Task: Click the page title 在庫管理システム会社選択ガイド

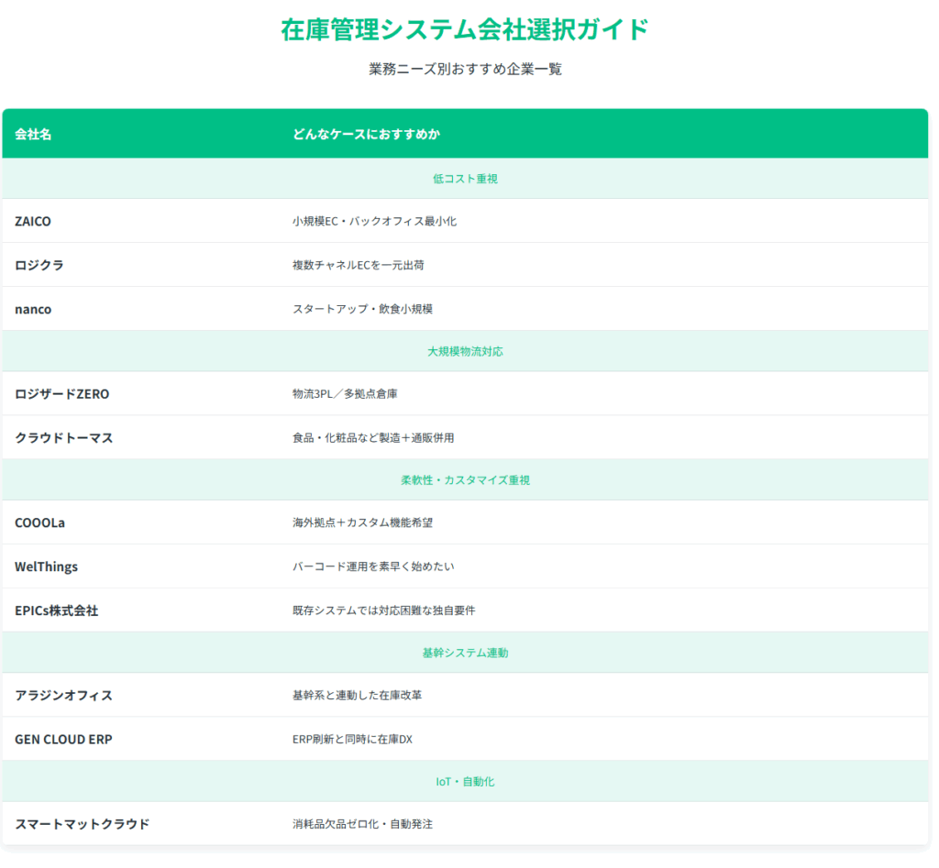Action: (465, 29)
